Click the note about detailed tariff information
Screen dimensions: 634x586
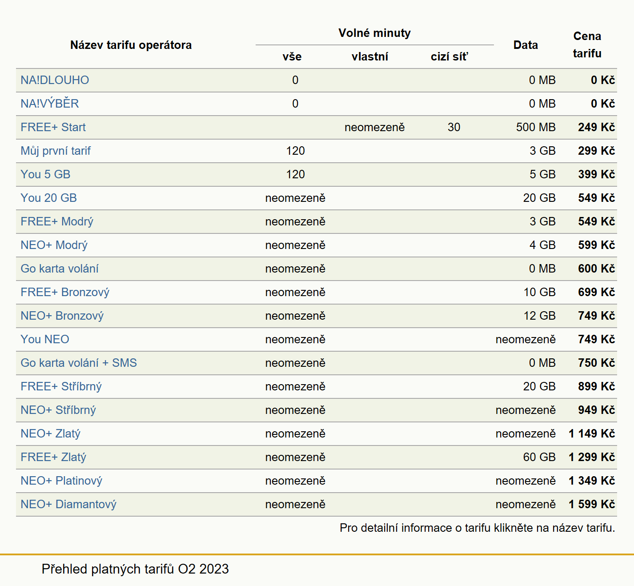pos(478,528)
